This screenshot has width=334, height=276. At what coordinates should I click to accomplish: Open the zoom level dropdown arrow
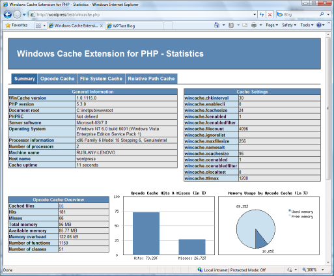(x=323, y=270)
